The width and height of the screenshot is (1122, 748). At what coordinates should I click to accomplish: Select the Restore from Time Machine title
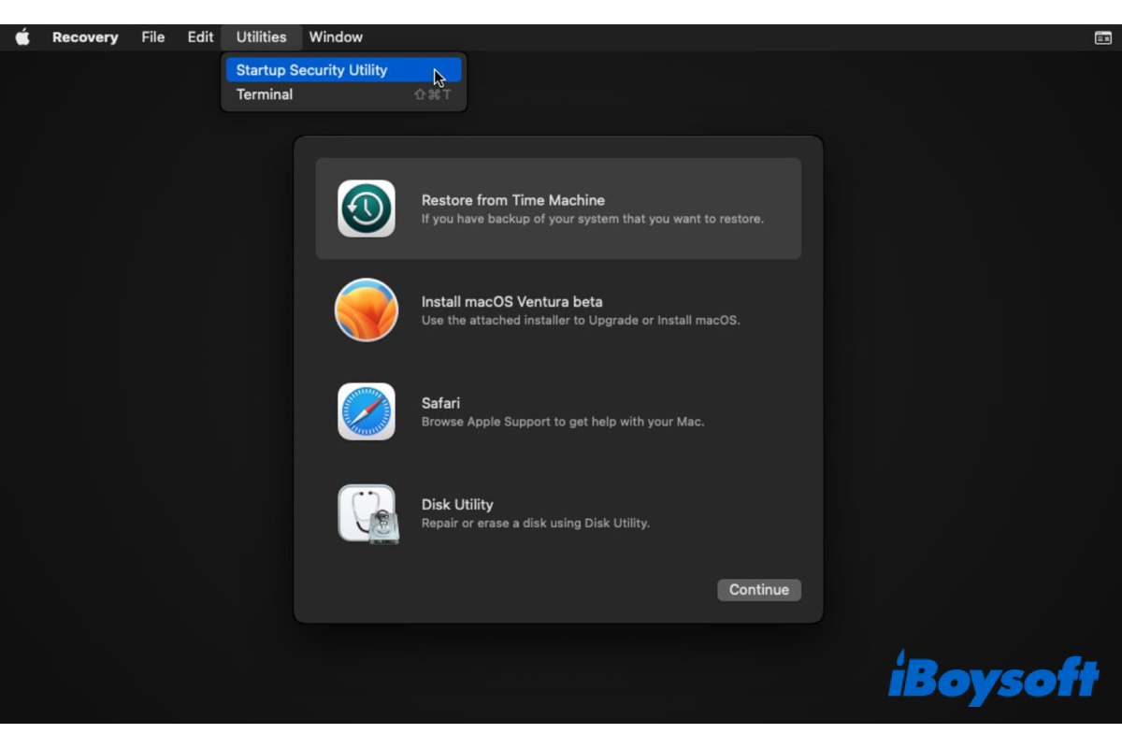click(x=512, y=200)
